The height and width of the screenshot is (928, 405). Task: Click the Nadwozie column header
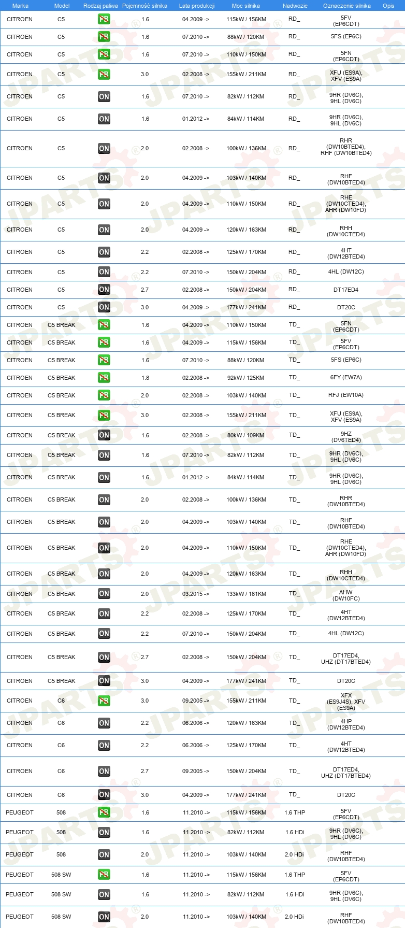point(295,6)
